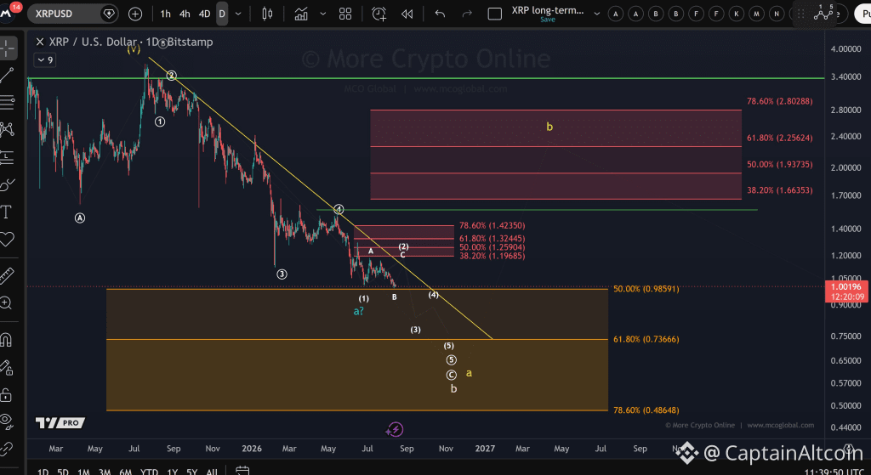Start bar replay mode

click(407, 14)
